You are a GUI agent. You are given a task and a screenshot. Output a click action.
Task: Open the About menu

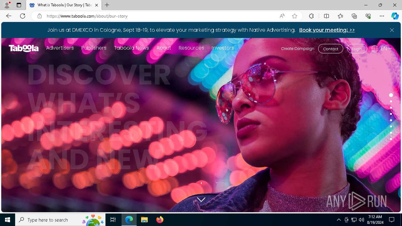[x=164, y=48]
